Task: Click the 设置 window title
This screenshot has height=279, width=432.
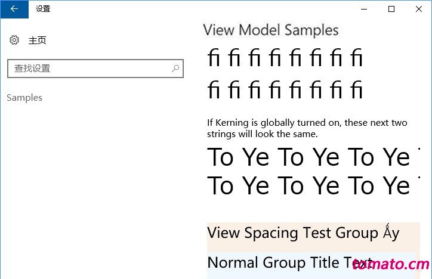Action: click(x=43, y=9)
